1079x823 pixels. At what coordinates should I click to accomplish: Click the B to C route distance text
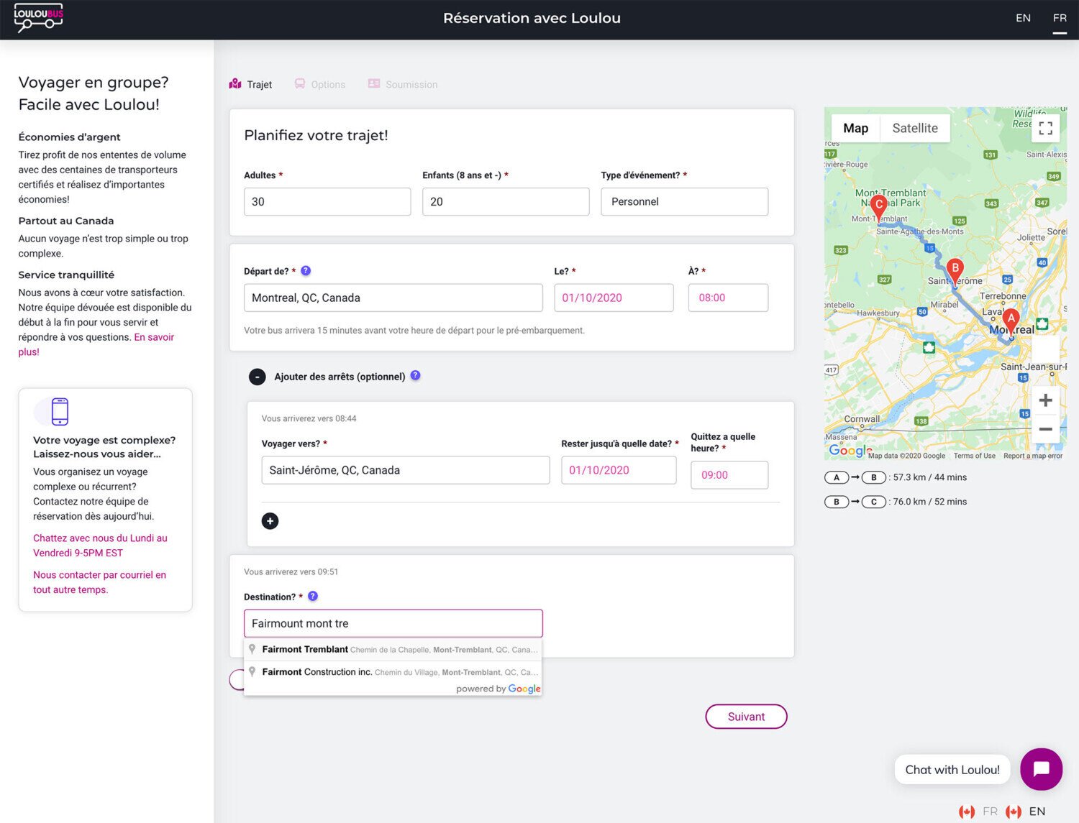pos(929,502)
